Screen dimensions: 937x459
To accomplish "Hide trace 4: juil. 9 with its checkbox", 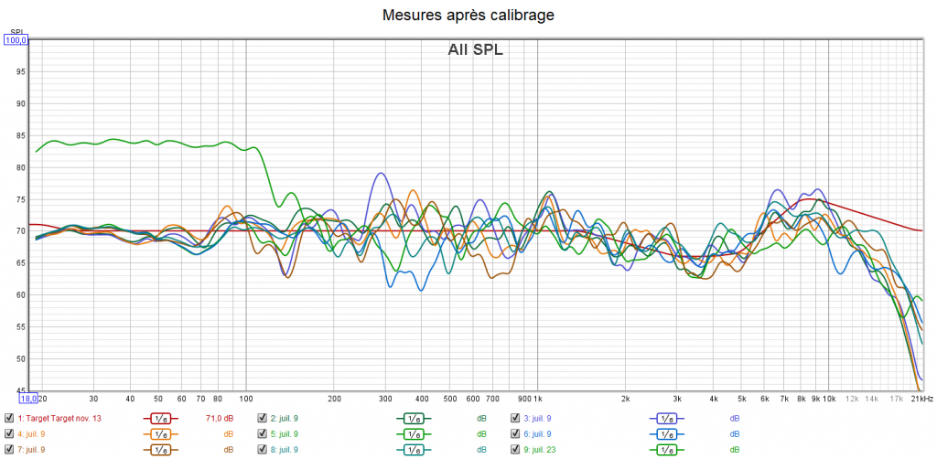I will pyautogui.click(x=9, y=434).
